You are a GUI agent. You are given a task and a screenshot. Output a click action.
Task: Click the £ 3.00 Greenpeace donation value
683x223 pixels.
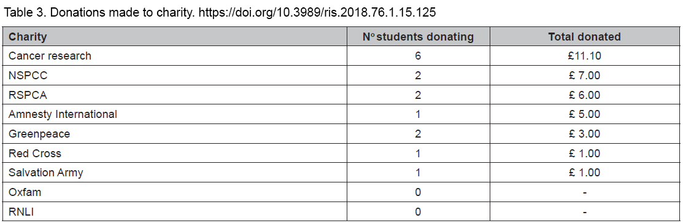click(x=585, y=134)
